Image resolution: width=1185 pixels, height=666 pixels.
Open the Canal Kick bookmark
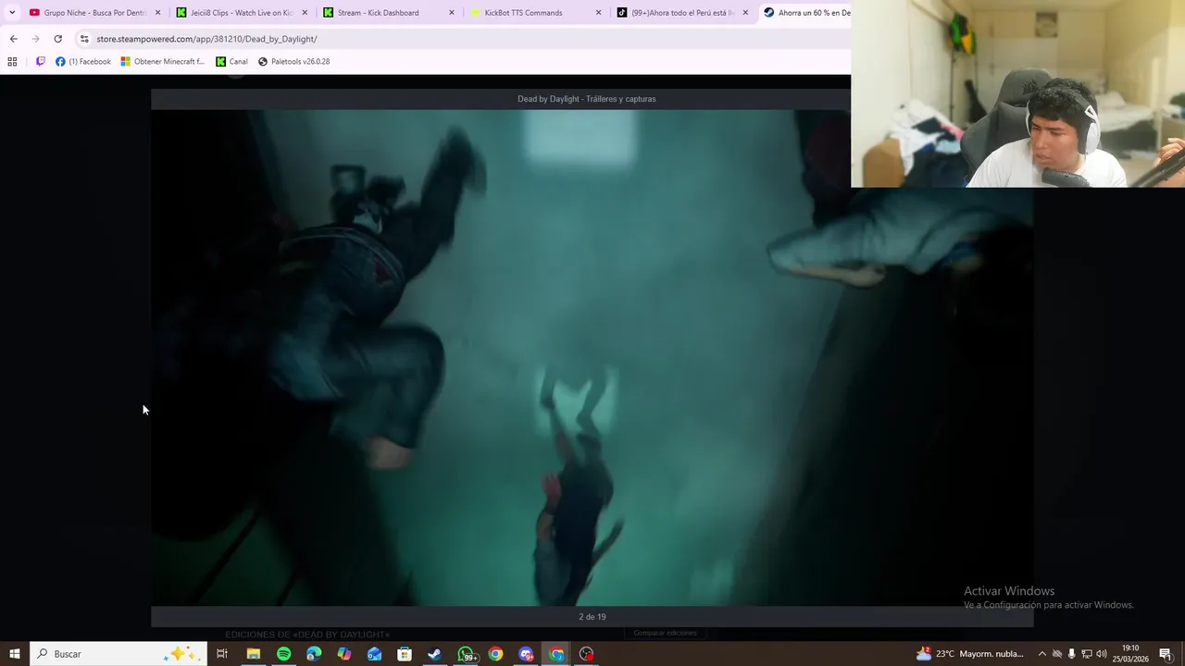[231, 62]
